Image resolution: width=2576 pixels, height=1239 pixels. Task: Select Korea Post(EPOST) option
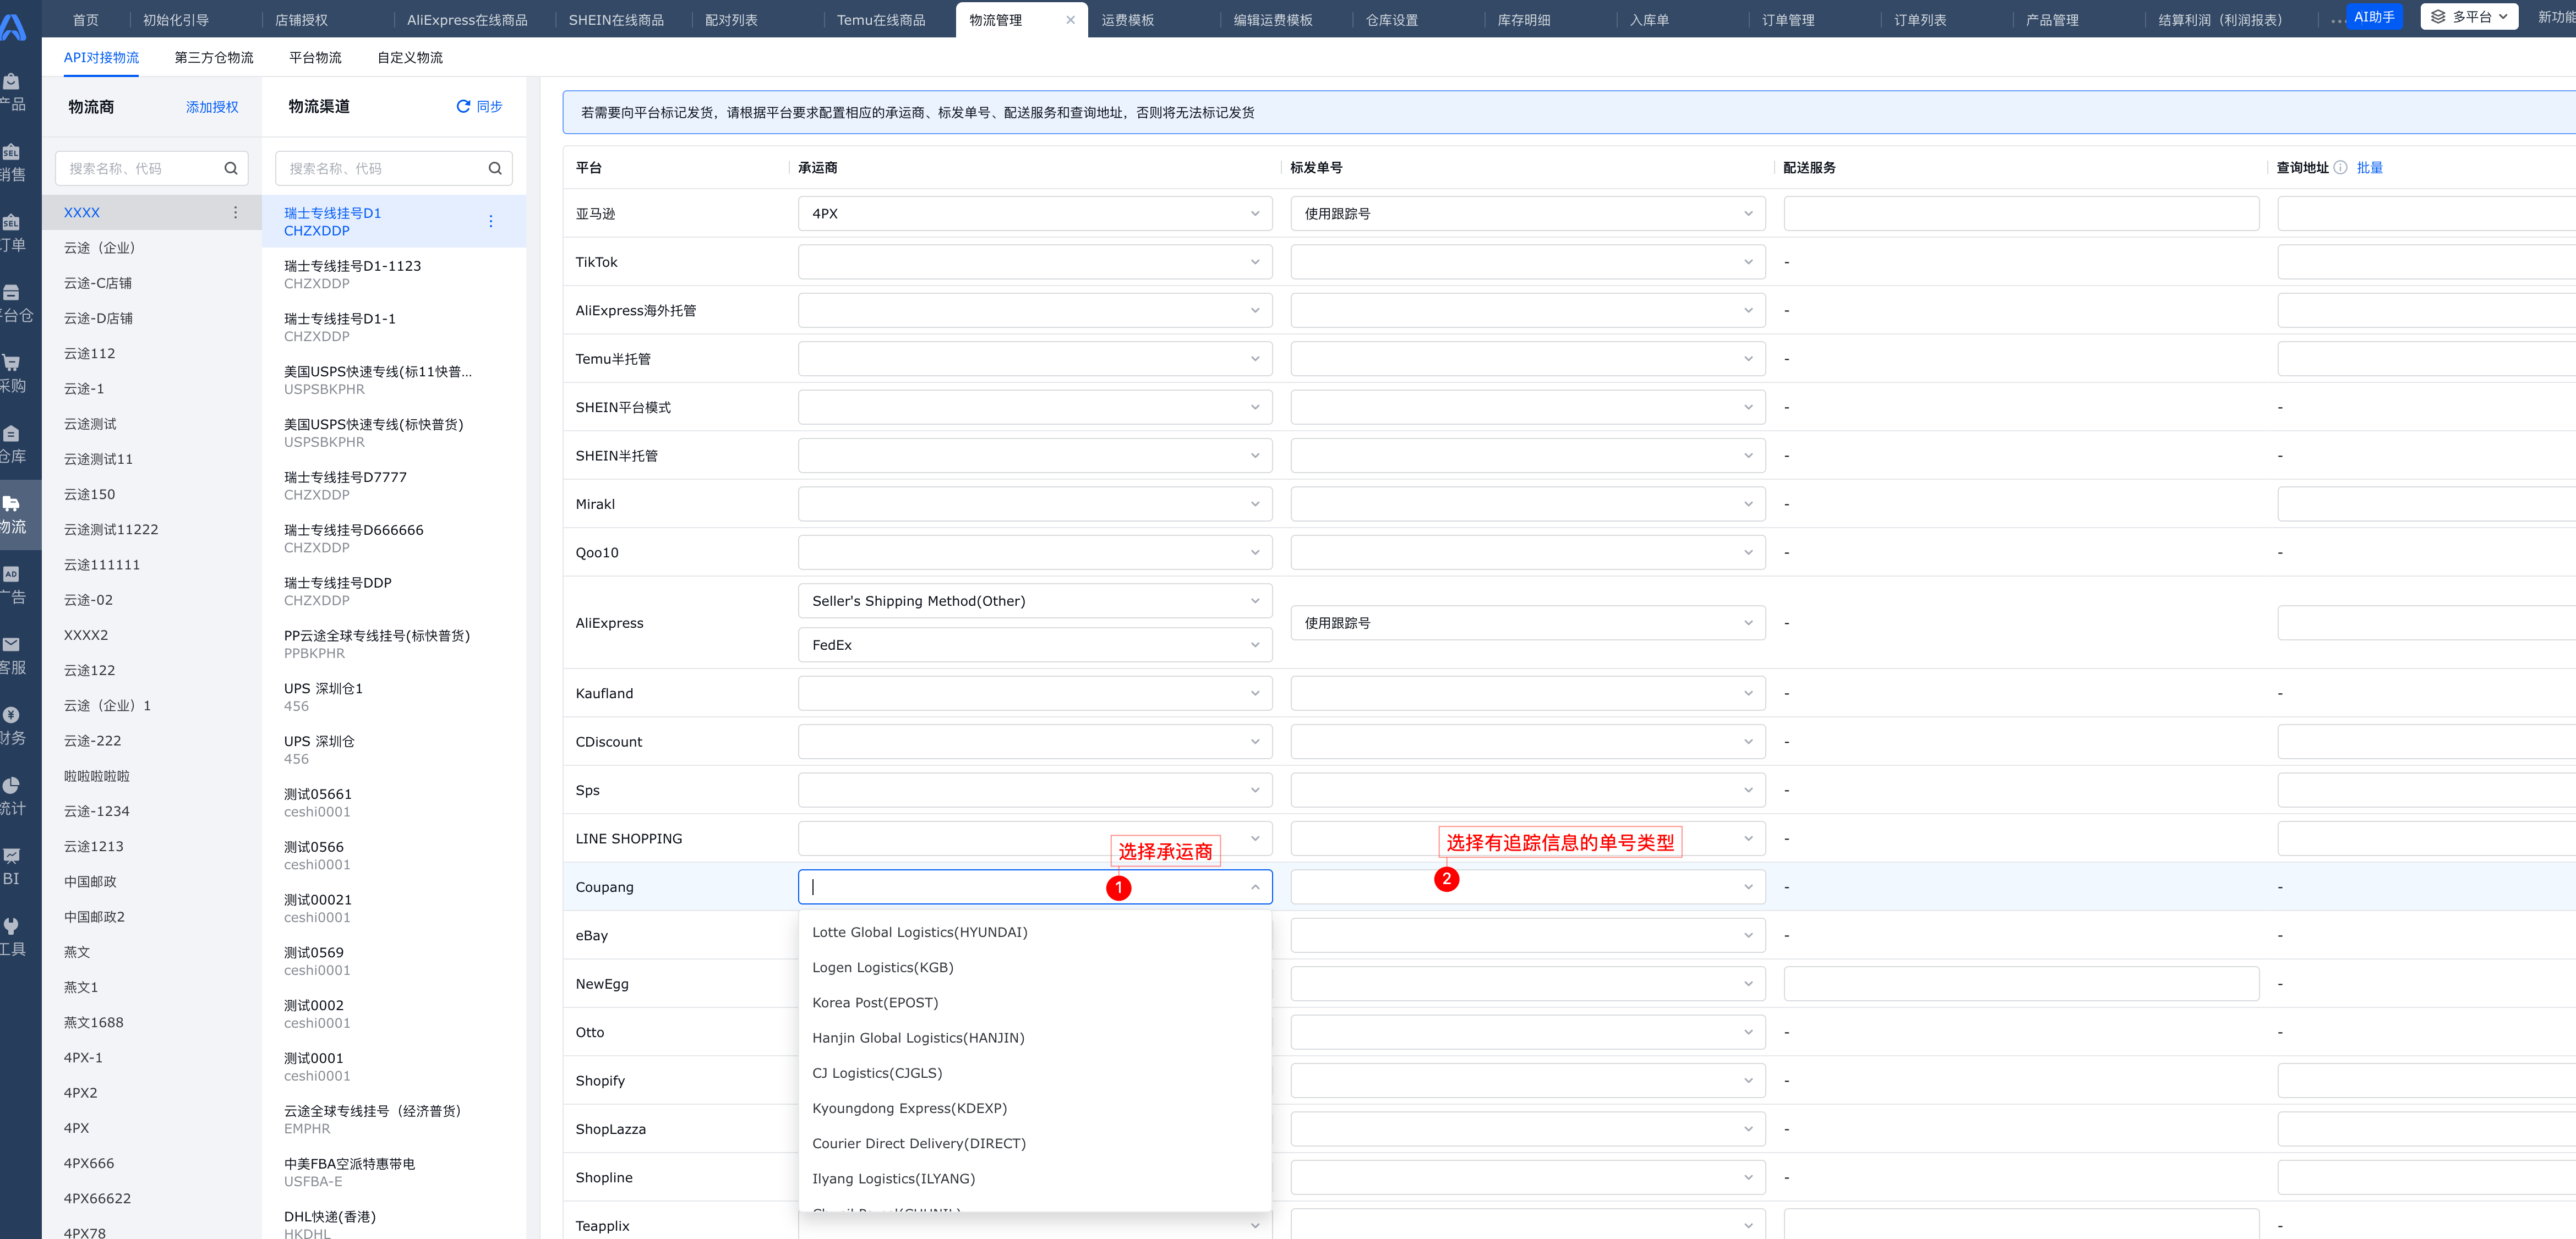coord(1034,1002)
